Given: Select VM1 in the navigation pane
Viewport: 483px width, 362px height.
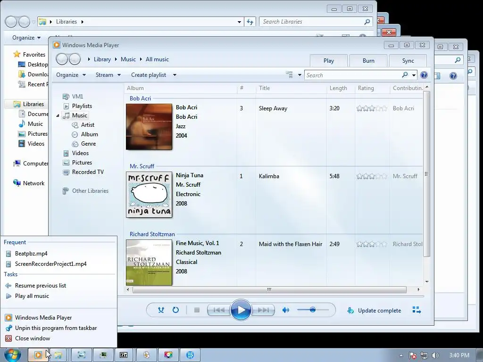Looking at the screenshot, I should tap(77, 96).
